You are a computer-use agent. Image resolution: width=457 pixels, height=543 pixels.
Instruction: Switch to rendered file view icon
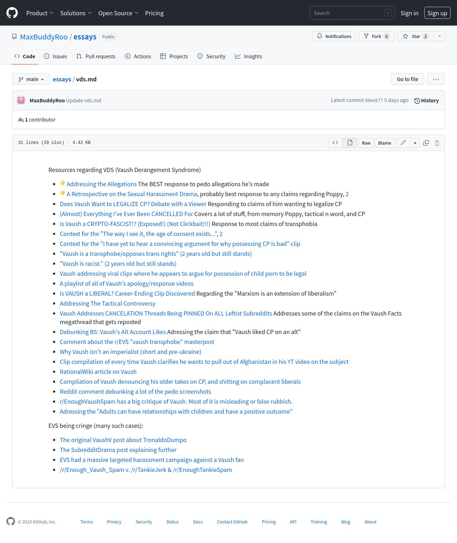(350, 143)
